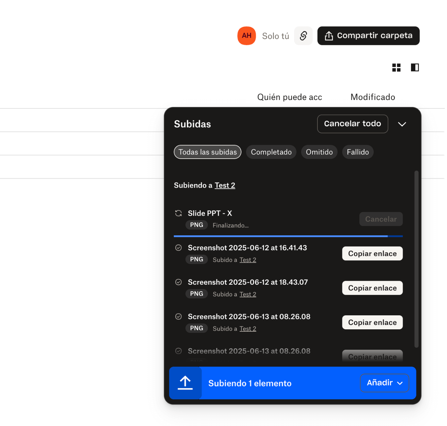The image size is (447, 426).
Task: Copy link for Screenshot 16.41.43
Action: [x=372, y=254]
